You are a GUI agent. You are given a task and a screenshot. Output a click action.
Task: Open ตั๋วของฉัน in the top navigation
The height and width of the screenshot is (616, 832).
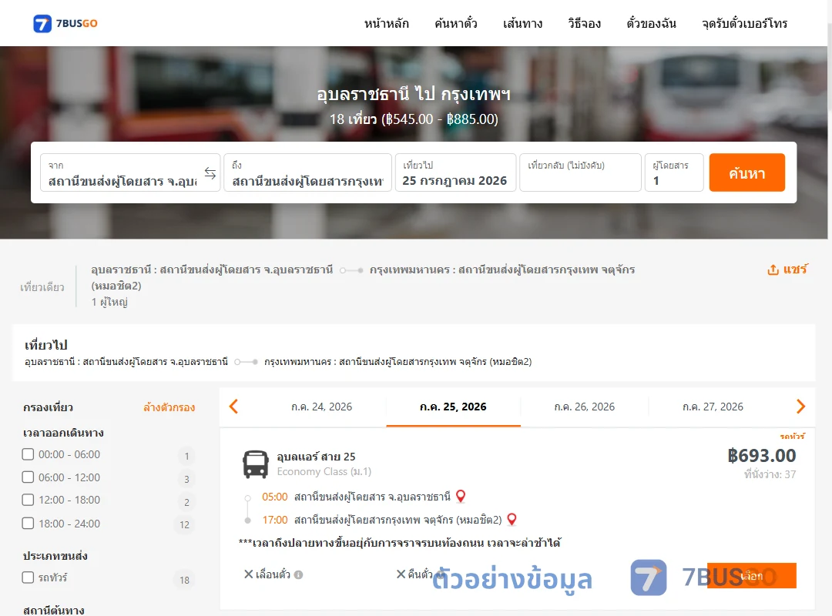[651, 23]
